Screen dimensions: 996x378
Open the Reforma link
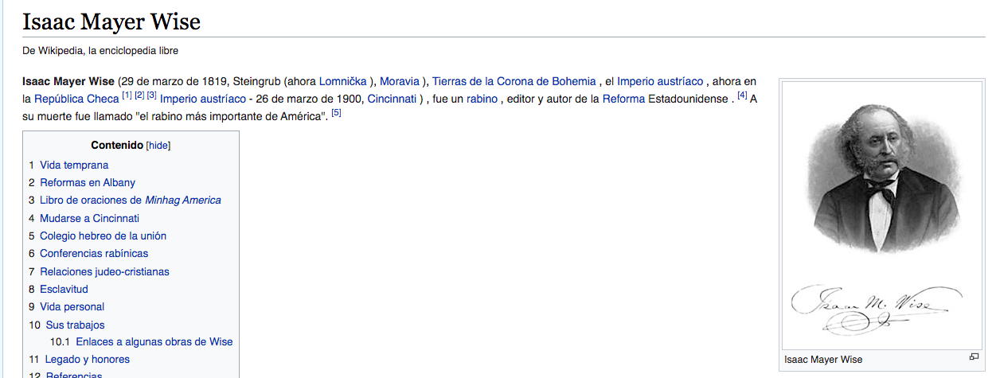[623, 99]
